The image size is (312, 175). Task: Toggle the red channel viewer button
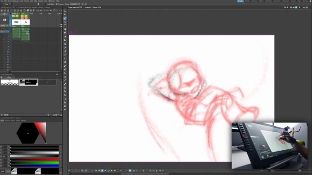pos(118,171)
